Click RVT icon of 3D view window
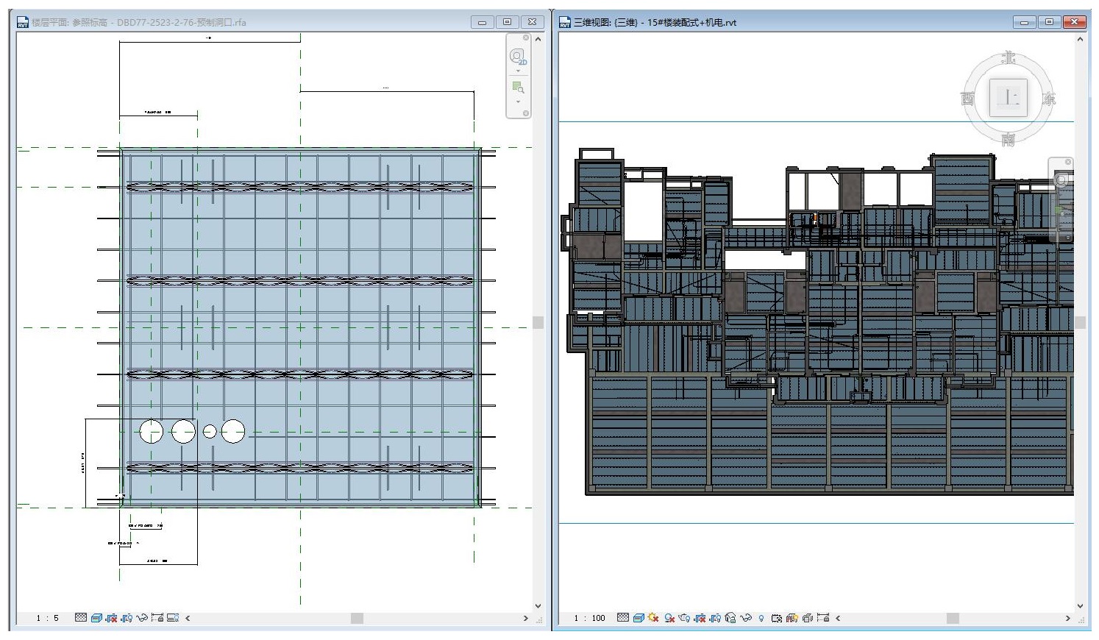 click(x=565, y=22)
